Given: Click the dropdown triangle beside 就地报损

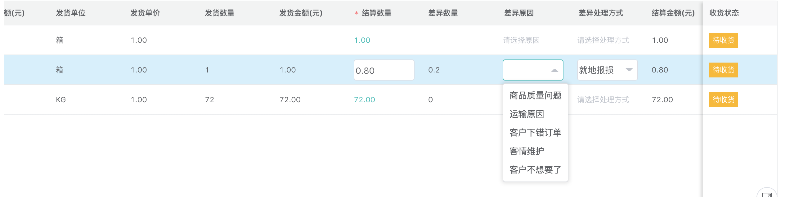Looking at the screenshot, I should [x=630, y=70].
